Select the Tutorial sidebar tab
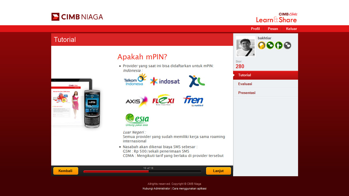The image size is (349, 196). point(265,75)
